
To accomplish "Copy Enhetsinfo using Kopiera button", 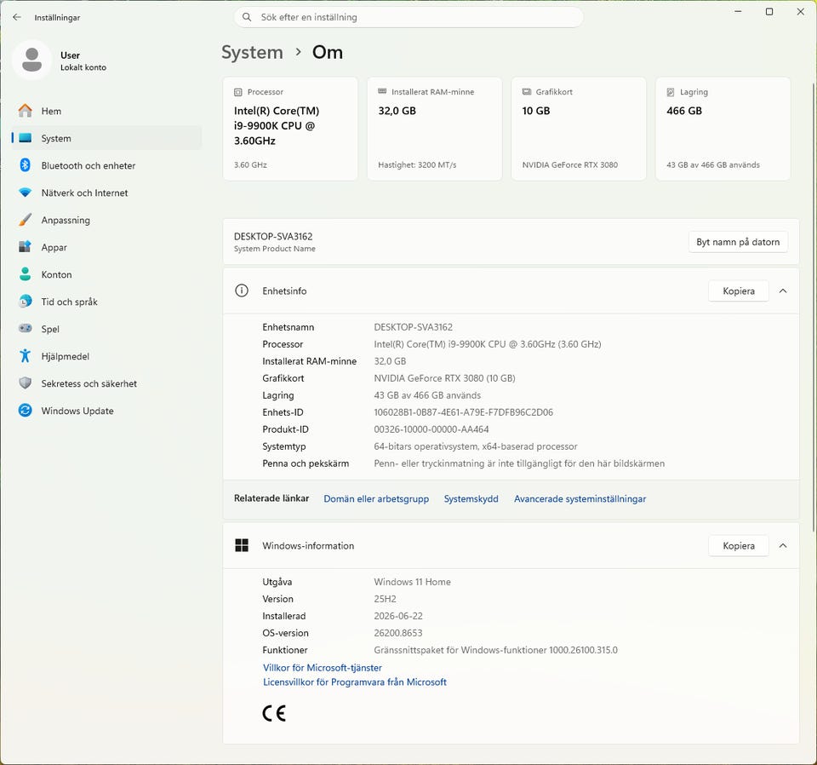I will 739,291.
